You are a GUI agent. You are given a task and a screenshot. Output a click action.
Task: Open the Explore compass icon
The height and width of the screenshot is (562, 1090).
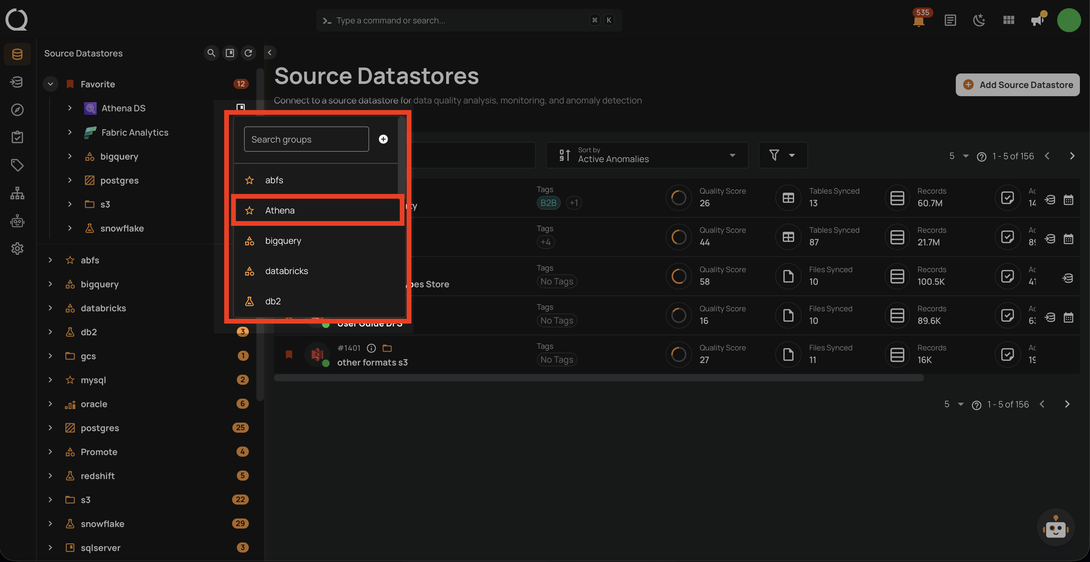(17, 109)
